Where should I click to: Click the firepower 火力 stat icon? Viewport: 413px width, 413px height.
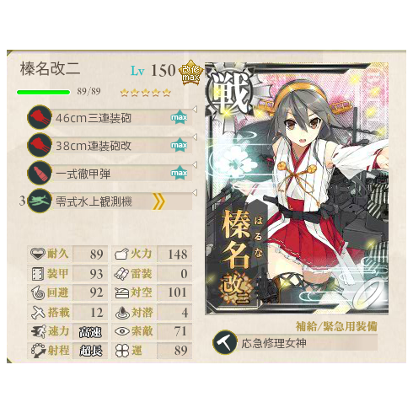(121, 255)
